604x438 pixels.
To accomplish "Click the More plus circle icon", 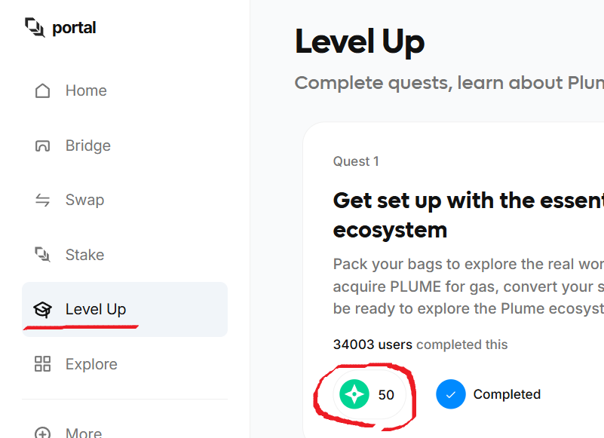I will point(42,433).
